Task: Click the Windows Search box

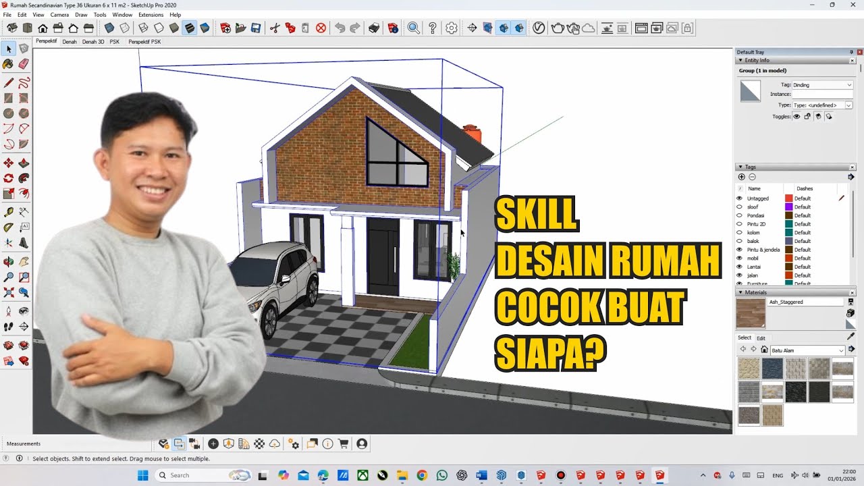Action: point(203,475)
